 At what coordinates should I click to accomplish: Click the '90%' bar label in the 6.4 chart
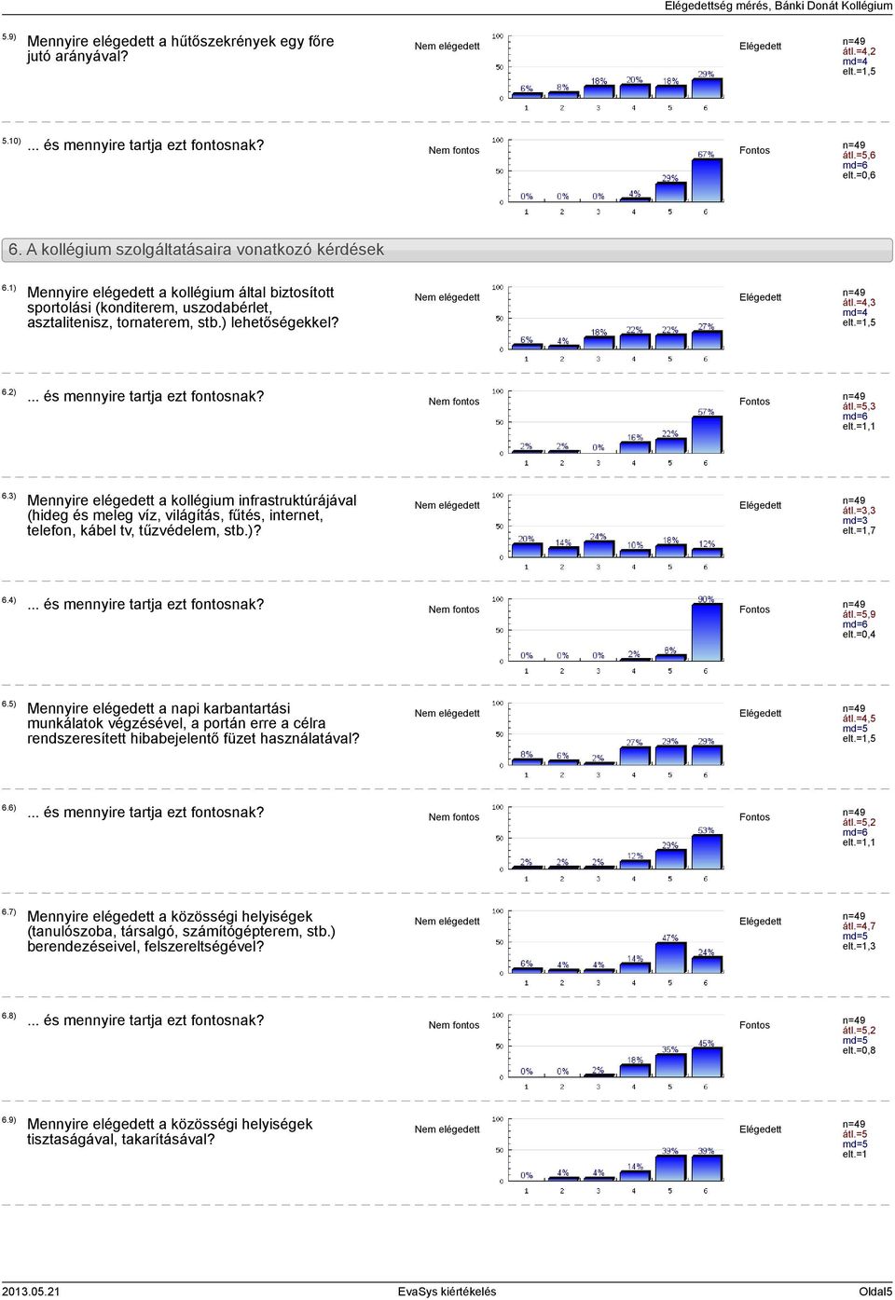click(x=706, y=600)
